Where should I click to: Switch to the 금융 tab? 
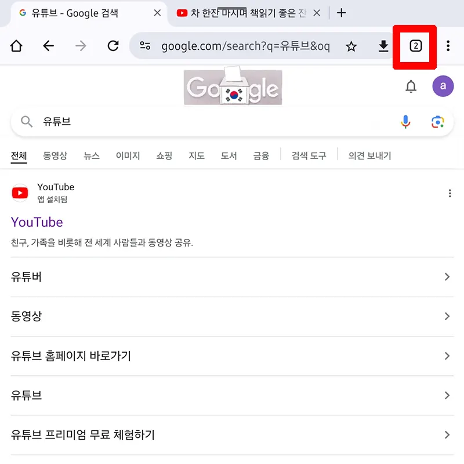click(x=261, y=155)
